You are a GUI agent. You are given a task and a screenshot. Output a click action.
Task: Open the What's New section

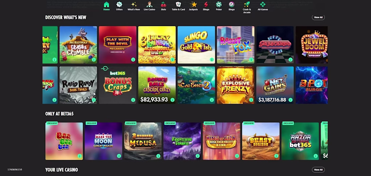click(134, 6)
